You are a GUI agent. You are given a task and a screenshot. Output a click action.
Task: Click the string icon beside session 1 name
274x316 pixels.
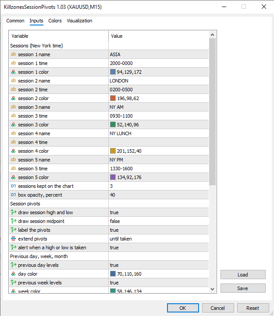point(13,54)
